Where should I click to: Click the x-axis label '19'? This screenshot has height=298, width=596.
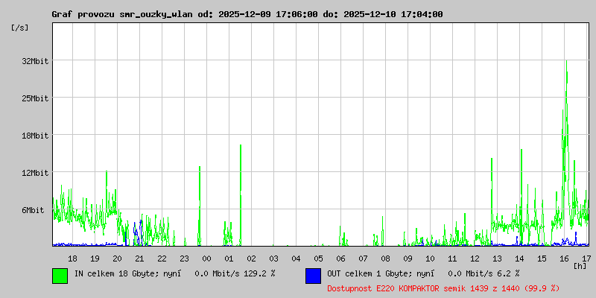click(x=95, y=259)
